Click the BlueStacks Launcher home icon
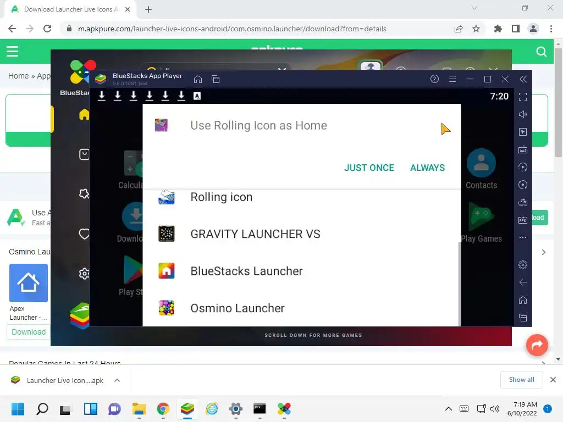The width and height of the screenshot is (563, 422). click(x=167, y=271)
